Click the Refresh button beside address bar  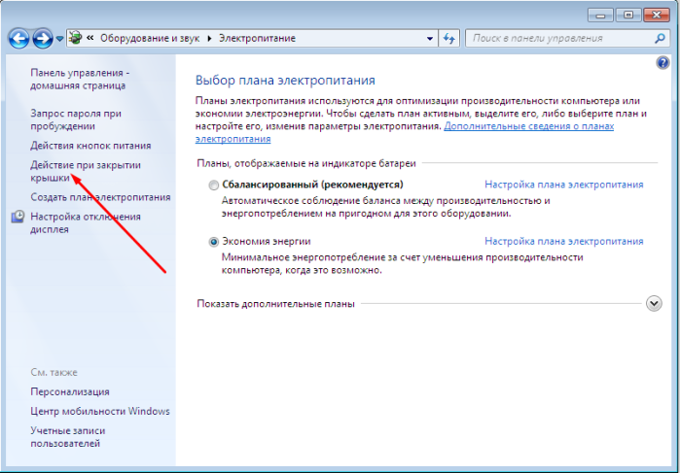pos(448,39)
